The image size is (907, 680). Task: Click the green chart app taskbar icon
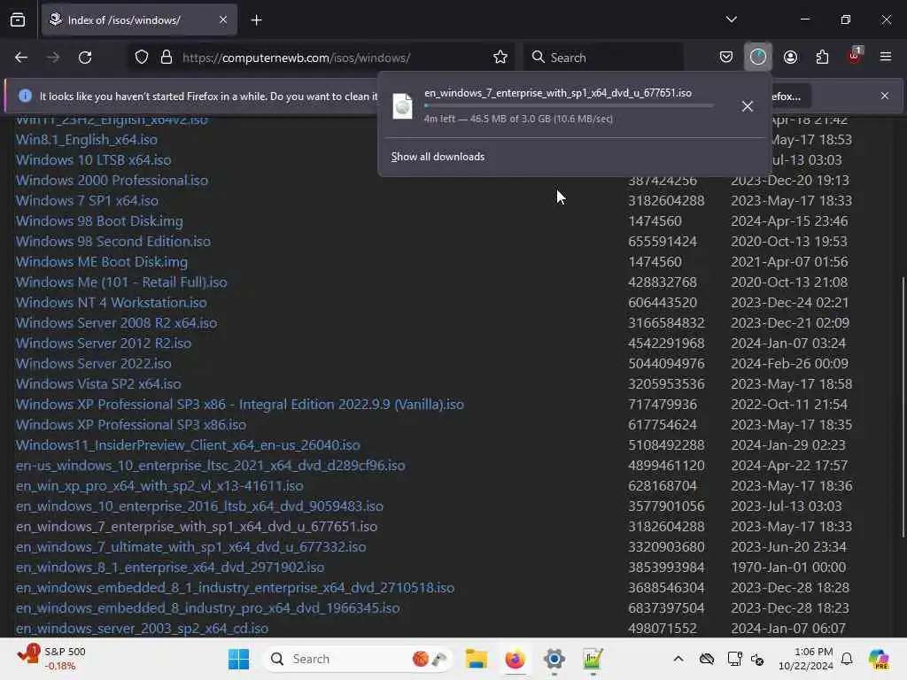pos(593,659)
